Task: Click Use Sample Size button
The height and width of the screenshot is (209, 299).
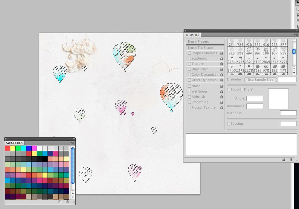Action: (x=260, y=80)
